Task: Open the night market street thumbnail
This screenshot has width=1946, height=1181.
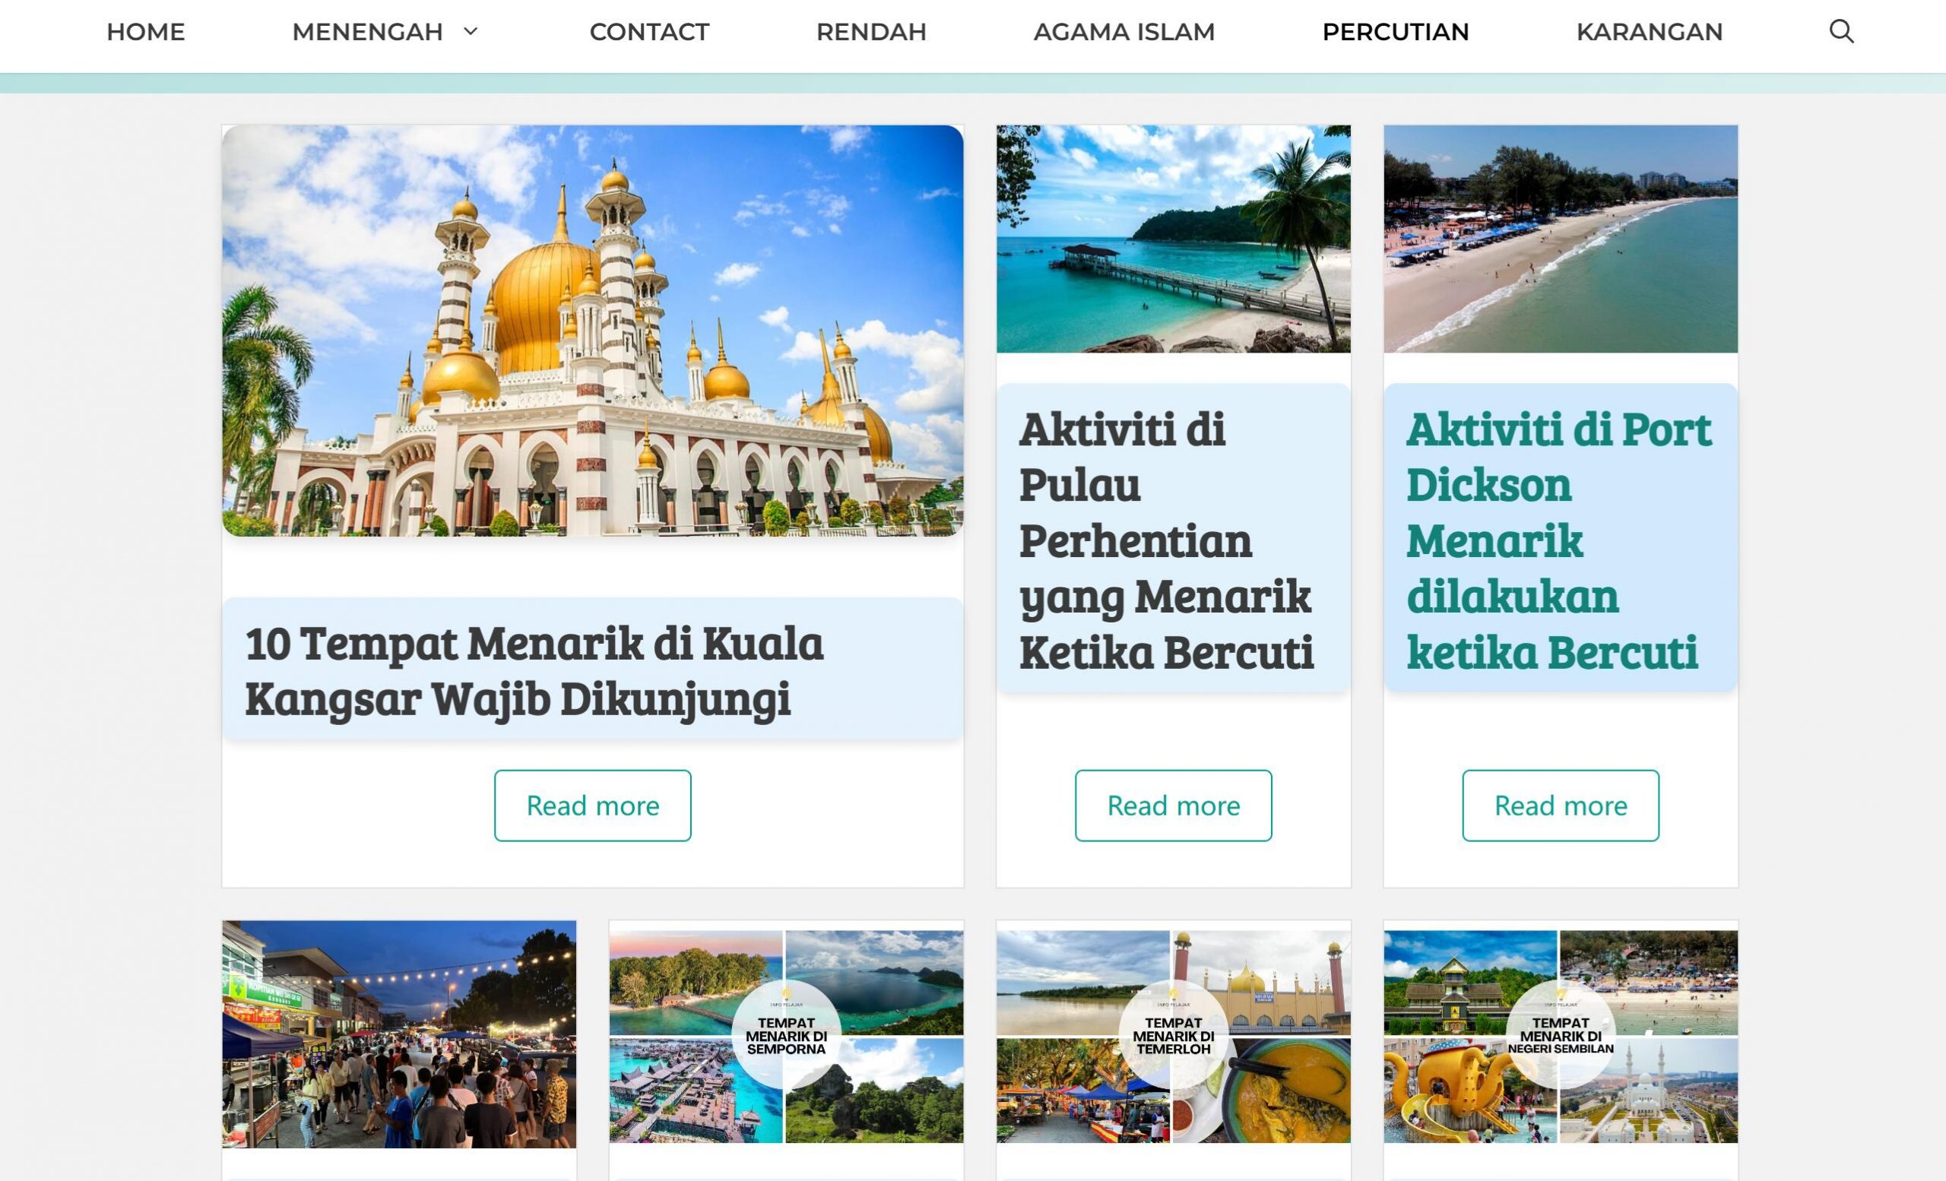Action: coord(399,1034)
